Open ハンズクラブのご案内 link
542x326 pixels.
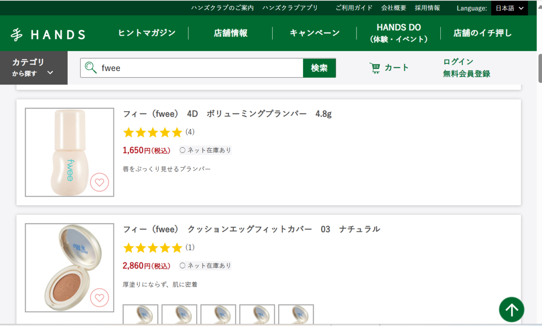tap(222, 8)
